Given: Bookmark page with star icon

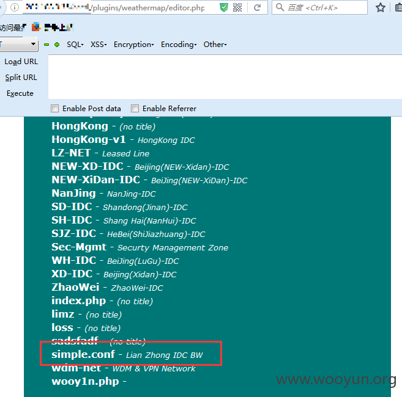Looking at the screenshot, I should coord(381,7).
